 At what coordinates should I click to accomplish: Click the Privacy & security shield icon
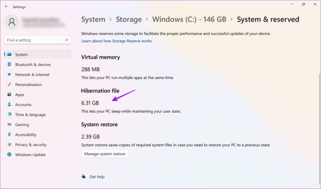point(9,145)
